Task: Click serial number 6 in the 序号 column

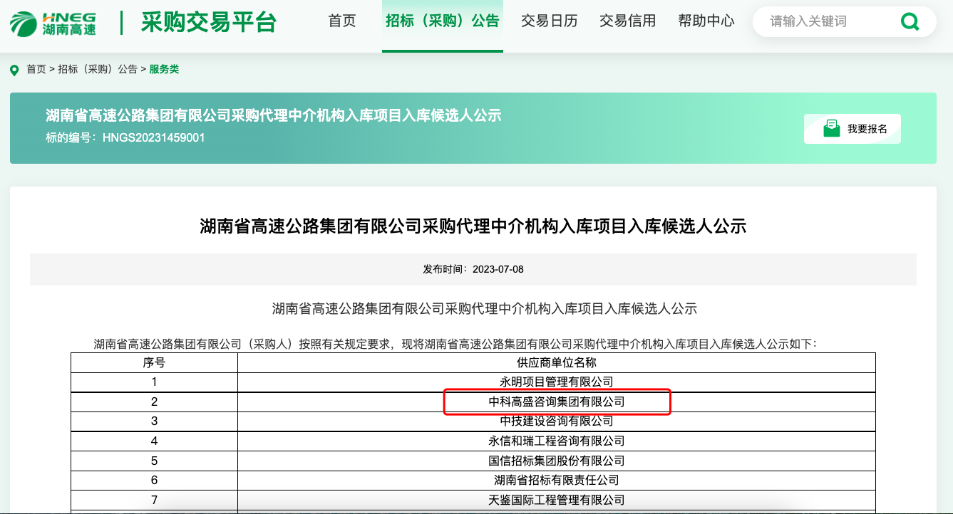Action: coord(154,481)
